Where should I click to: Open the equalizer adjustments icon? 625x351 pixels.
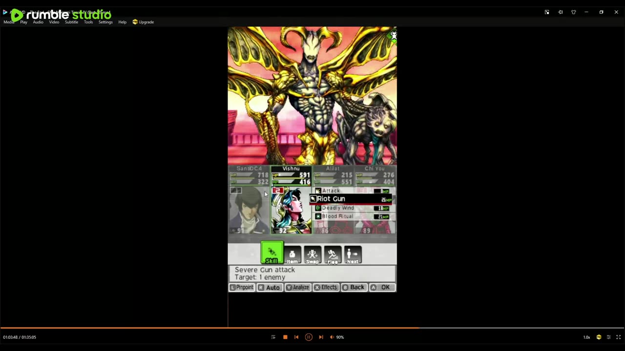point(608,337)
